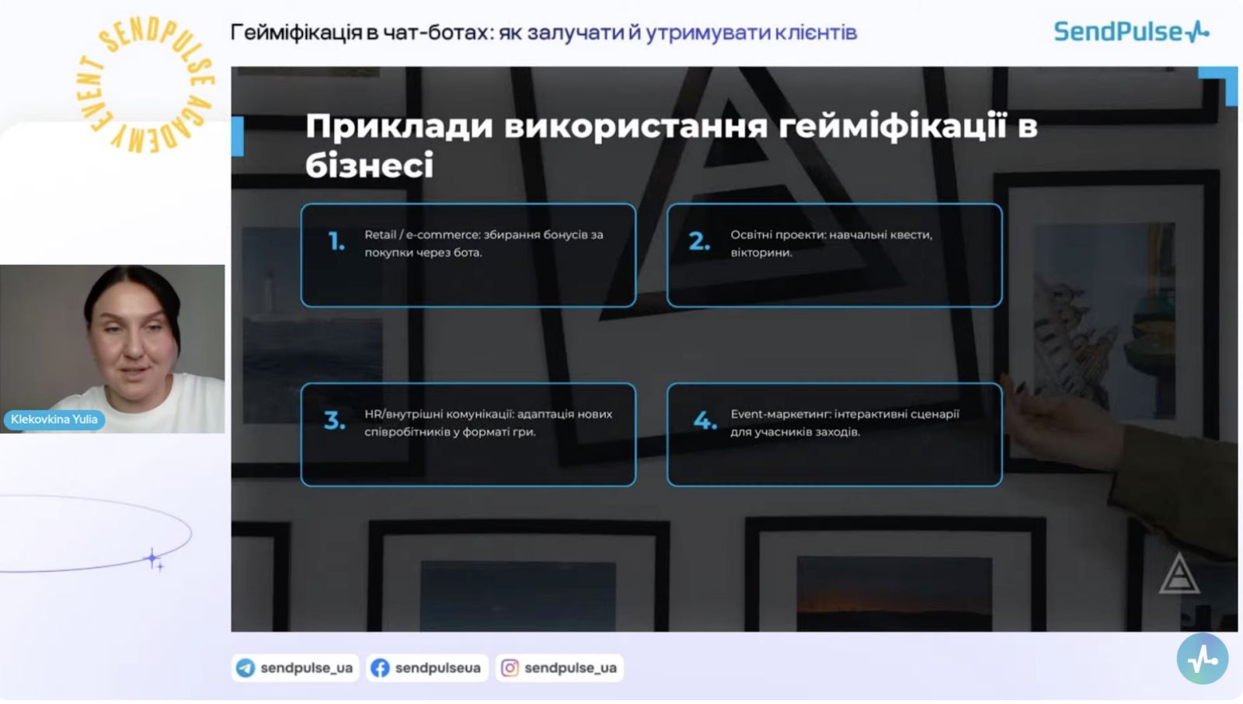Open the sendpulseua Facebook handle text
This screenshot has width=1243, height=704.
(437, 668)
